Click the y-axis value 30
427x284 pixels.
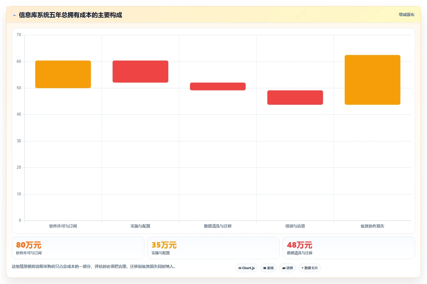coord(19,141)
